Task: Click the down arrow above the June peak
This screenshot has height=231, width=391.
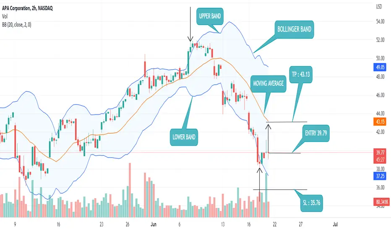Action: pos(190,24)
